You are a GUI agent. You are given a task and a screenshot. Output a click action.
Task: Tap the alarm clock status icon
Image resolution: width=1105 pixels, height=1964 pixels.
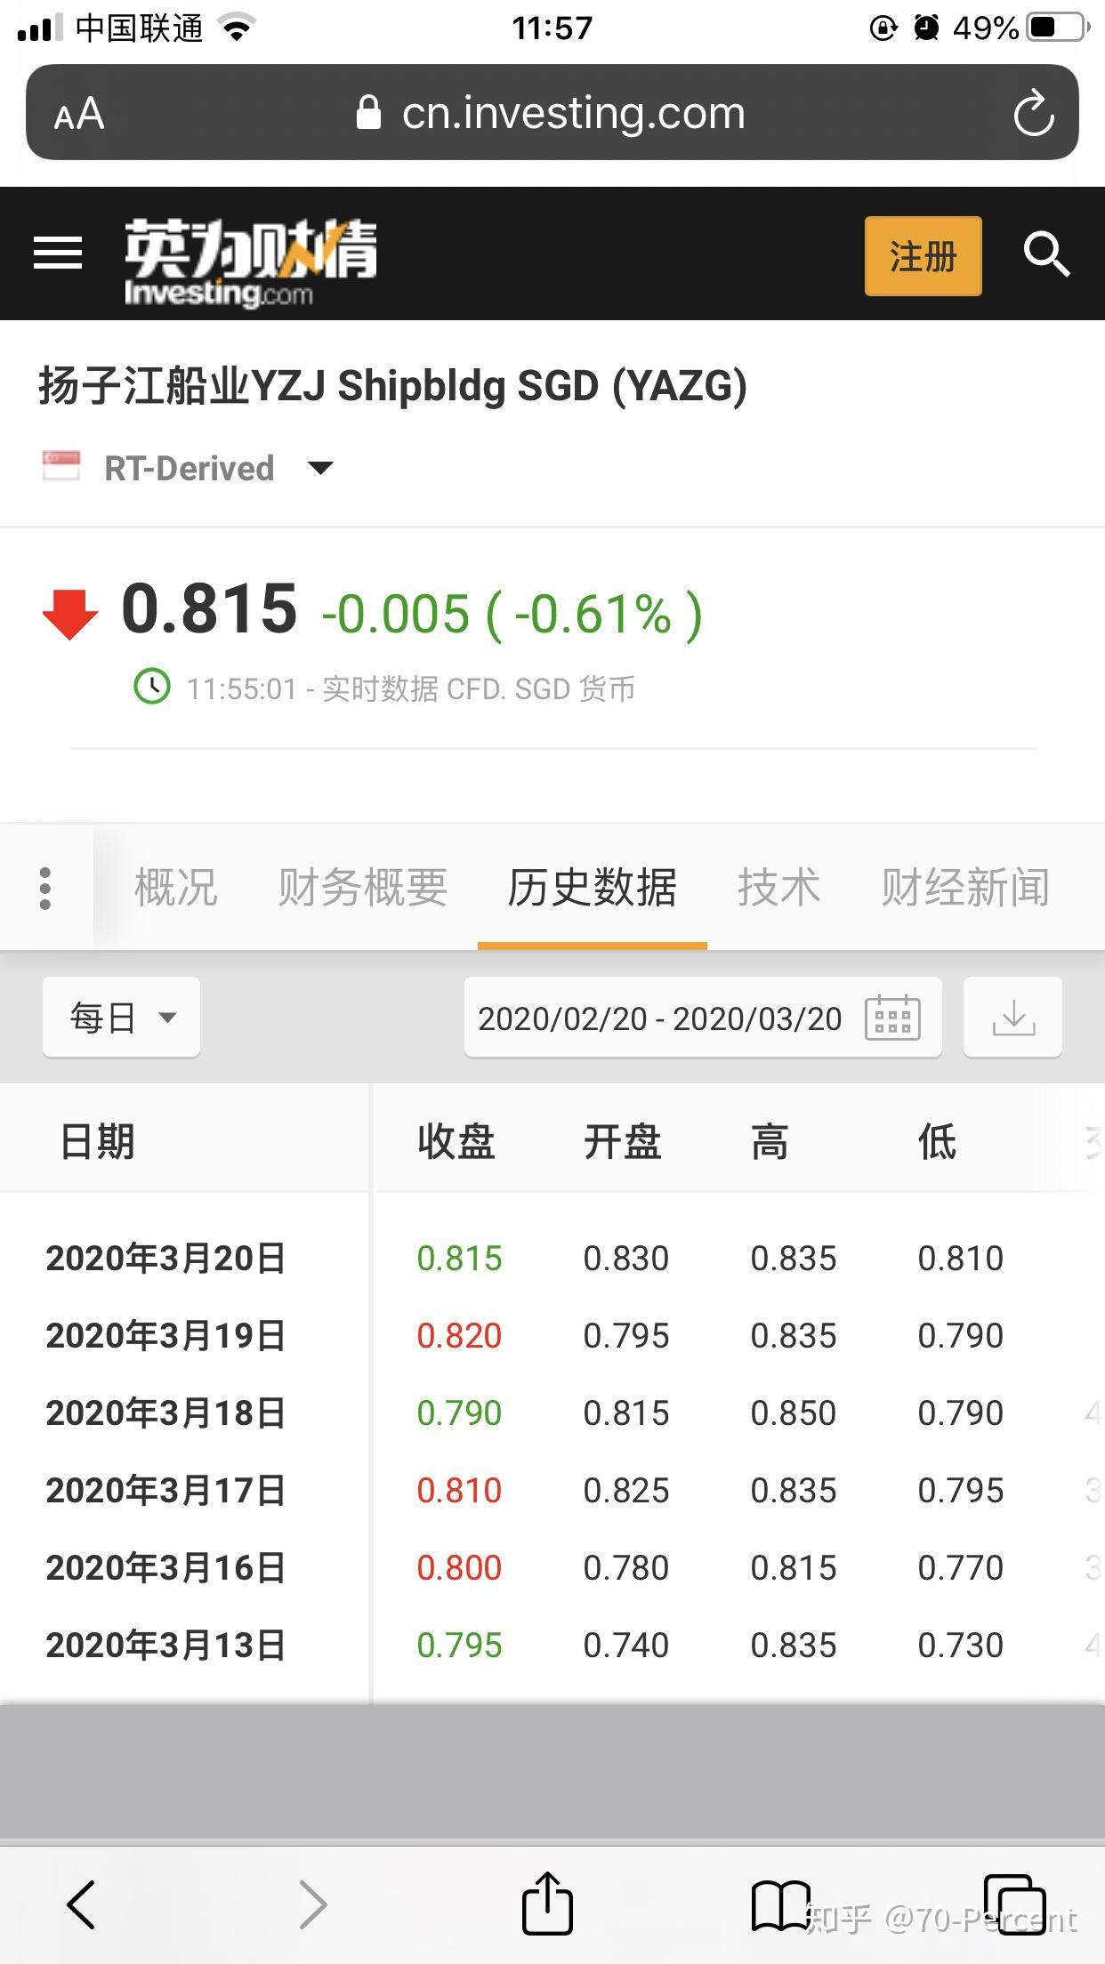pos(926,28)
